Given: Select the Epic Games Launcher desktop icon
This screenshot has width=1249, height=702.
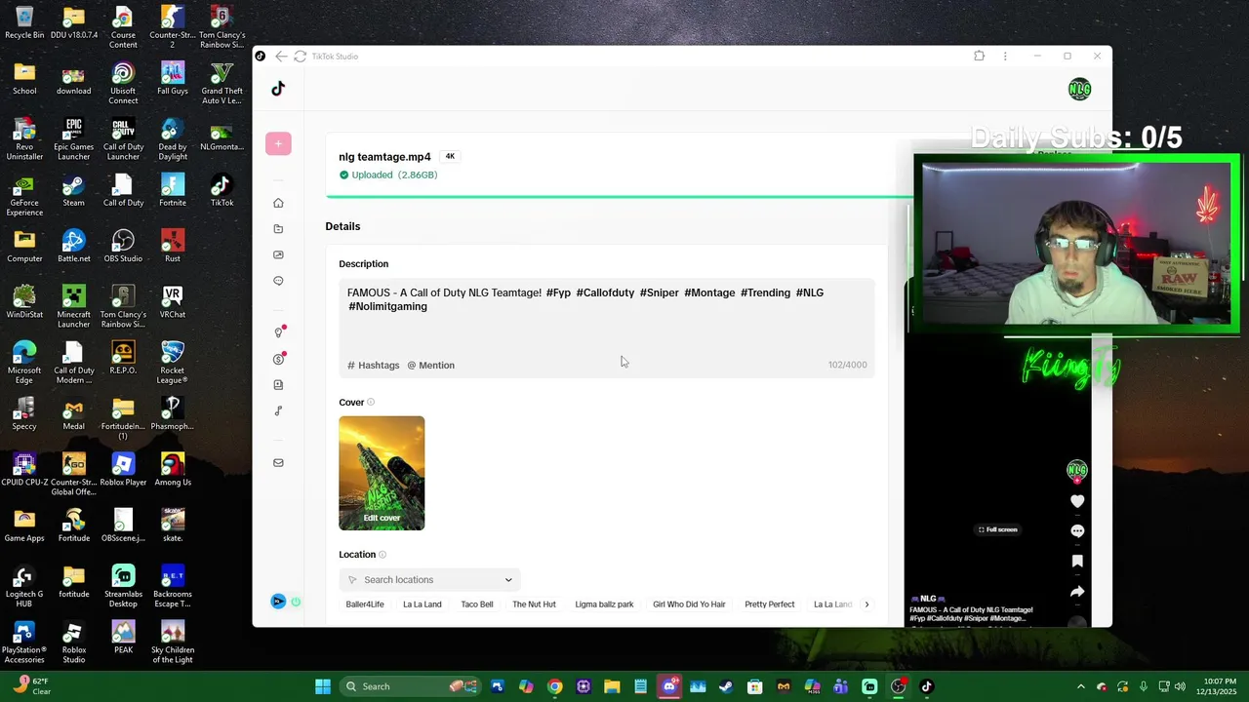Looking at the screenshot, I should (x=73, y=139).
